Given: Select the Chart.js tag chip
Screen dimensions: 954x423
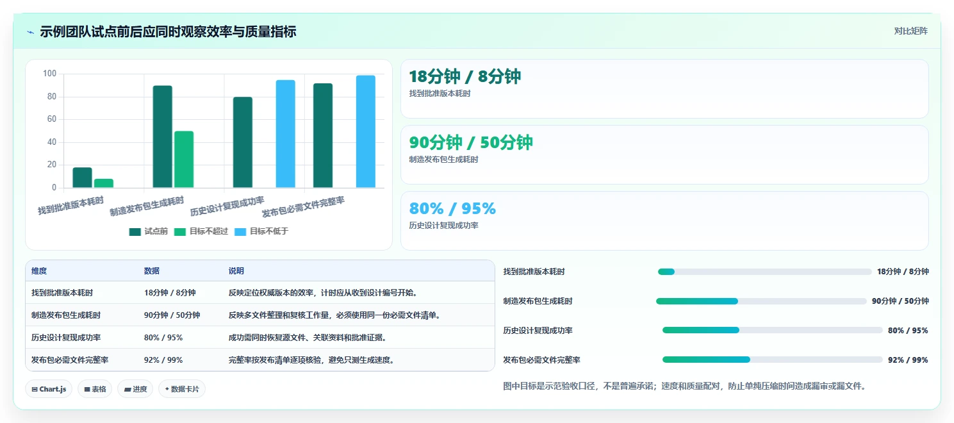Looking at the screenshot, I should coord(49,389).
